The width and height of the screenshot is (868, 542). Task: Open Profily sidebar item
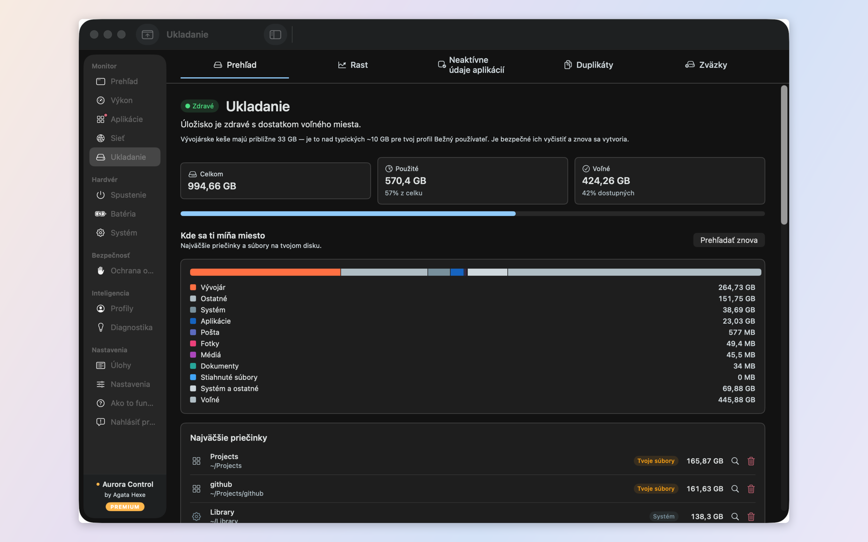point(125,308)
